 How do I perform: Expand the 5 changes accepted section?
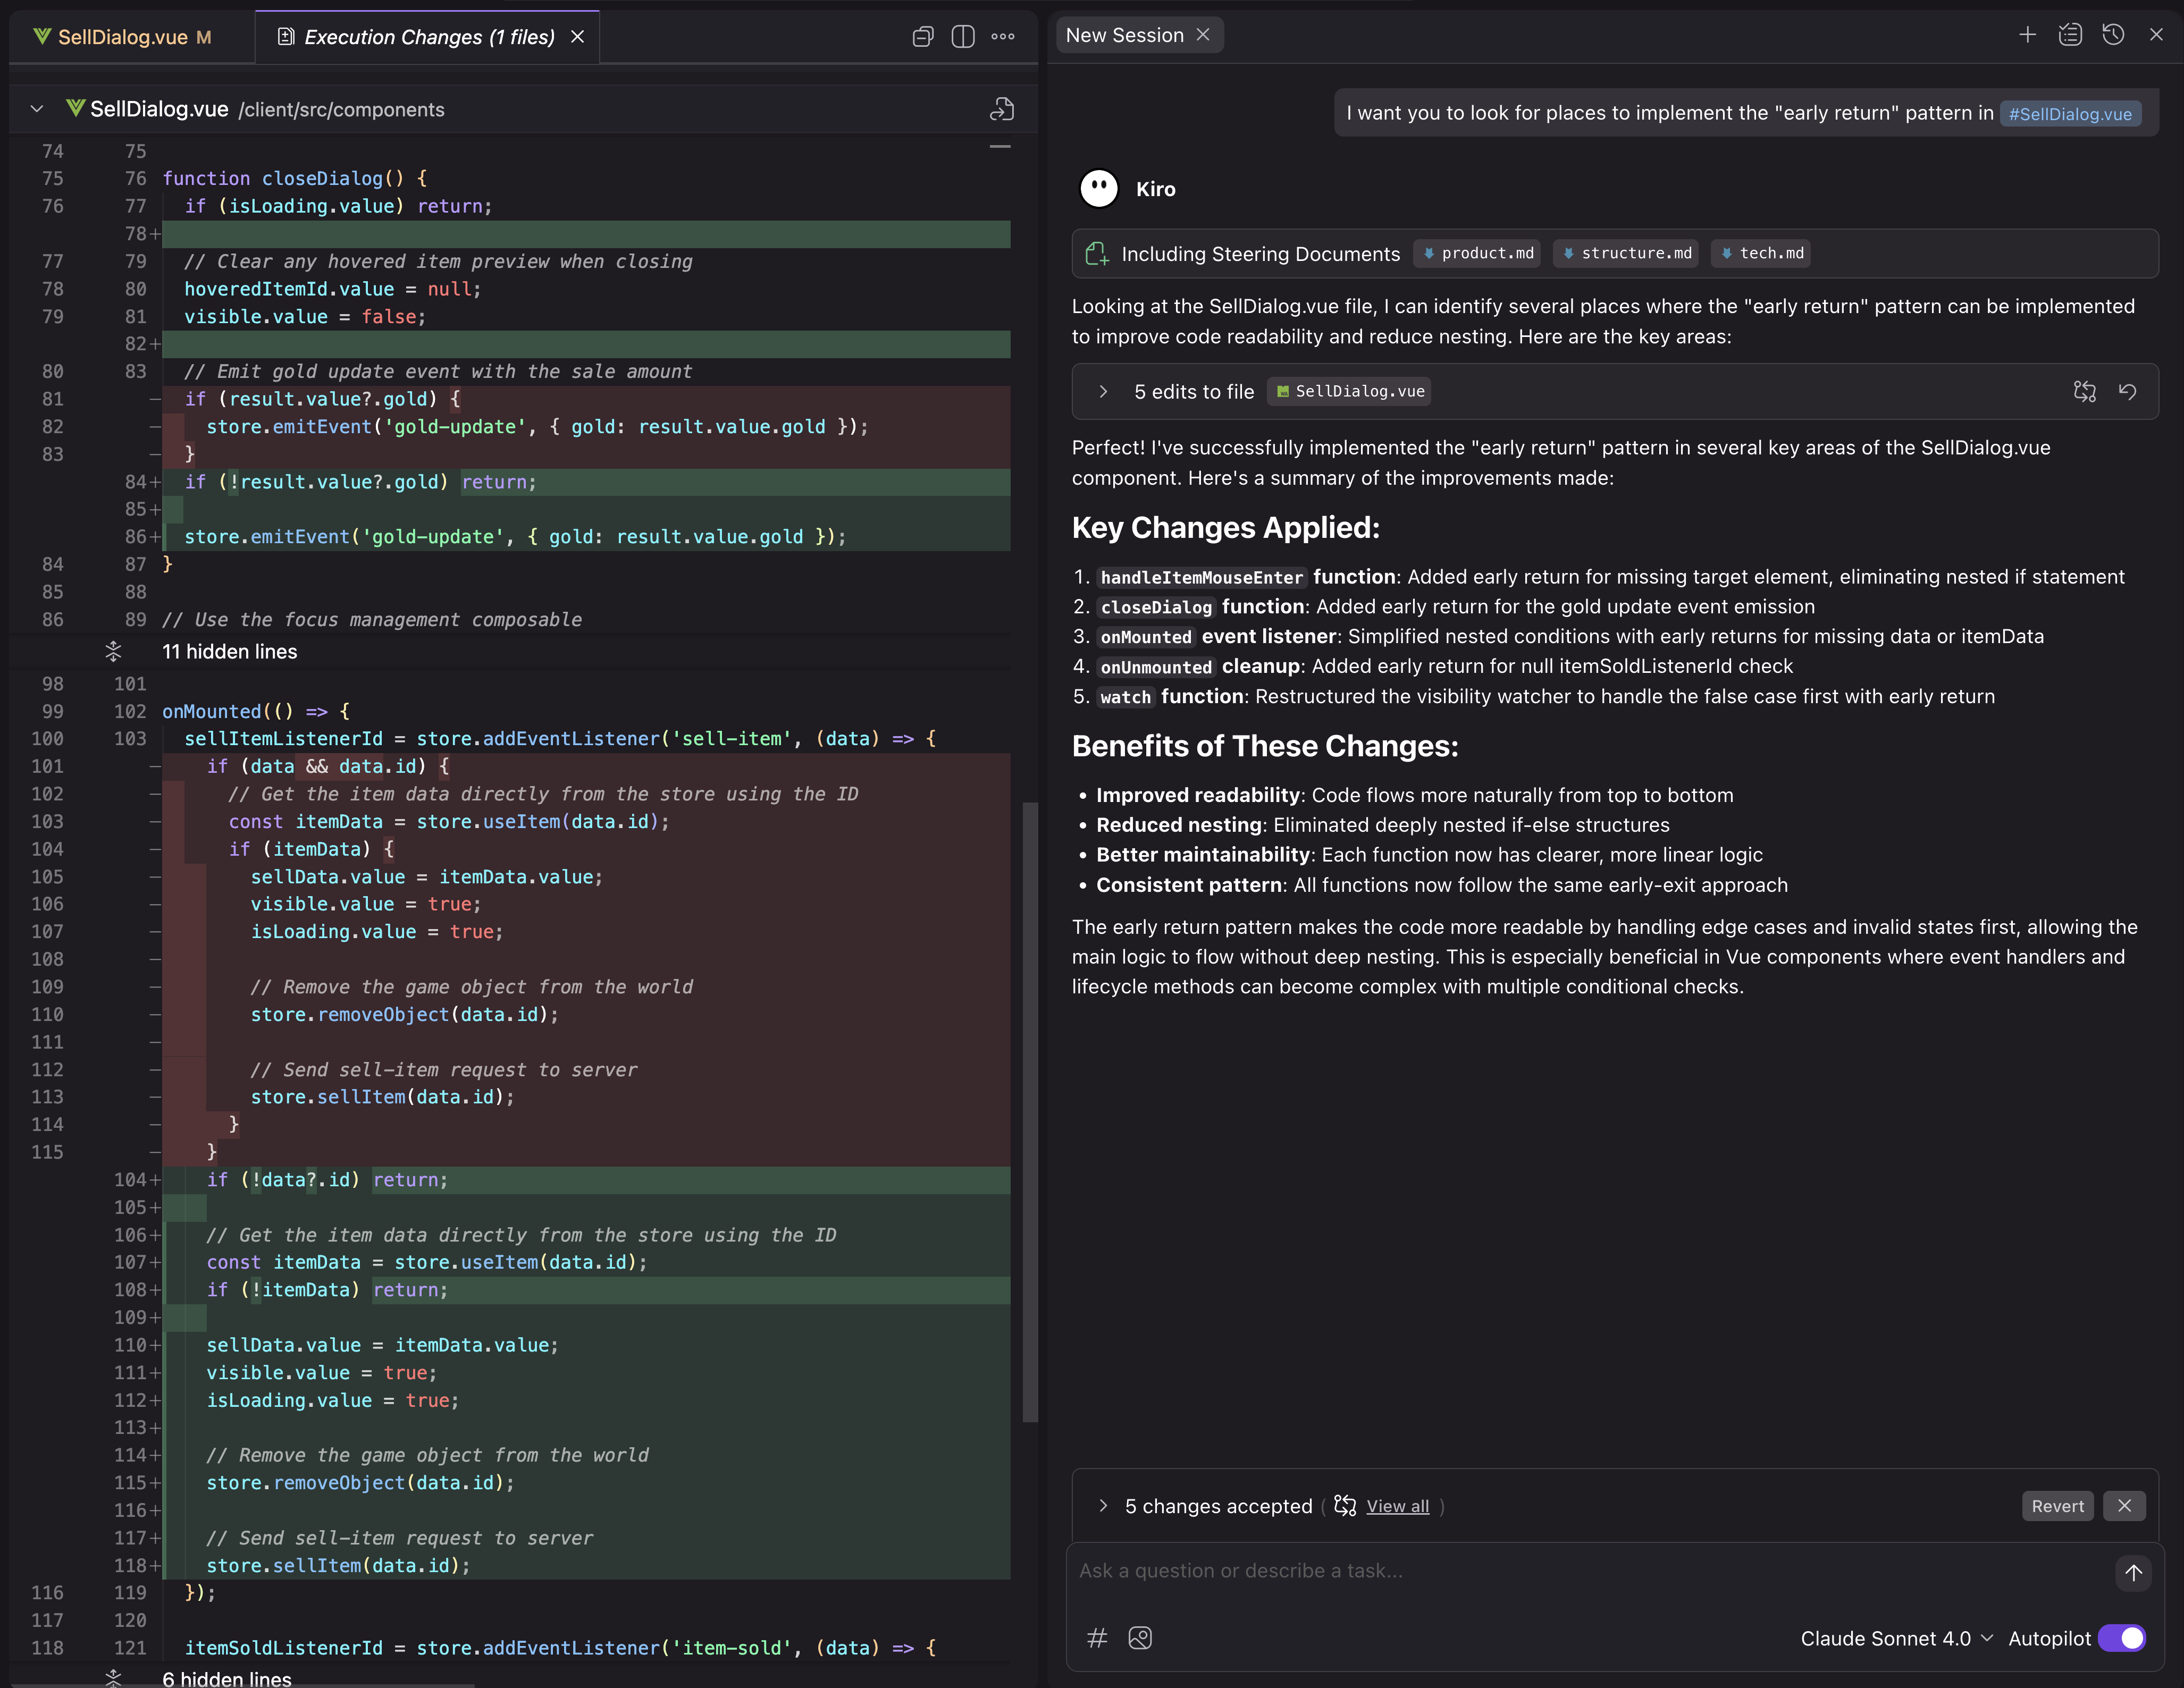(1104, 1506)
